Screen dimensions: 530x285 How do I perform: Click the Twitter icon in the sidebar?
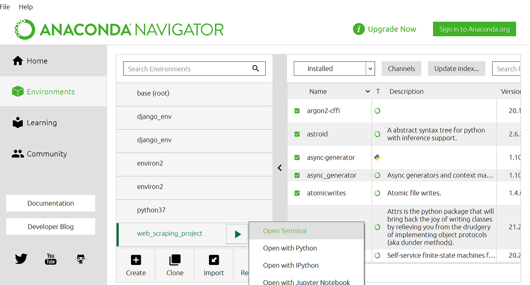tap(20, 259)
